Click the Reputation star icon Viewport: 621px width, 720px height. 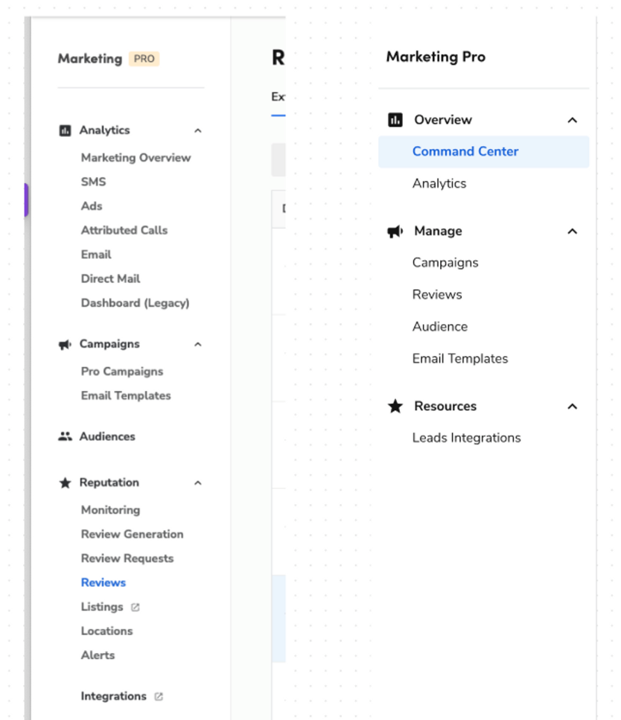(x=65, y=483)
